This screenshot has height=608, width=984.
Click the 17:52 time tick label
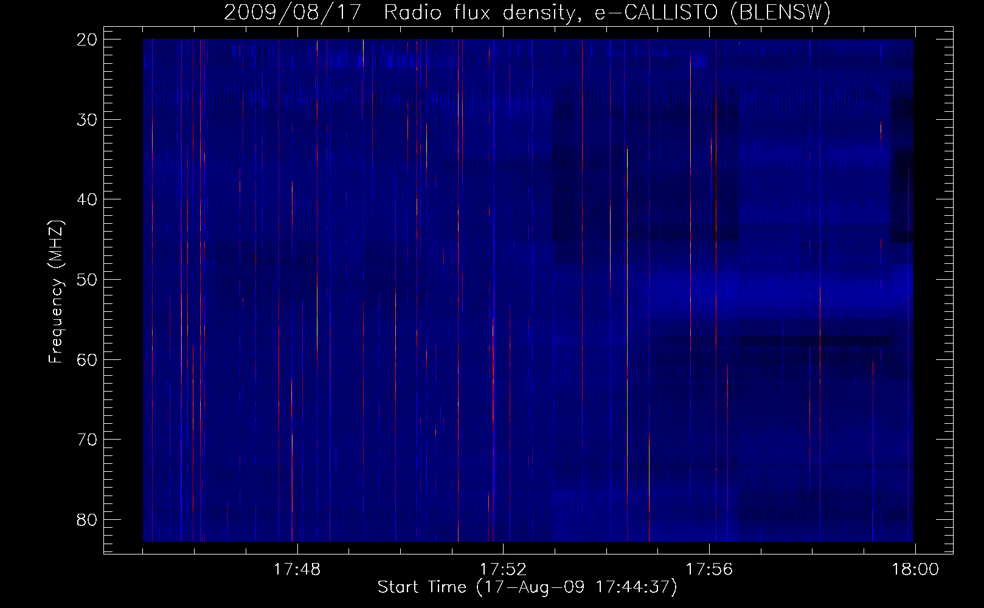click(503, 570)
